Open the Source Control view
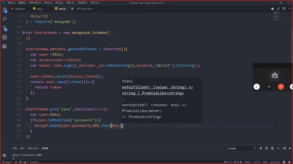Image resolution: width=293 pixels, height=164 pixels. [x=5, y=28]
